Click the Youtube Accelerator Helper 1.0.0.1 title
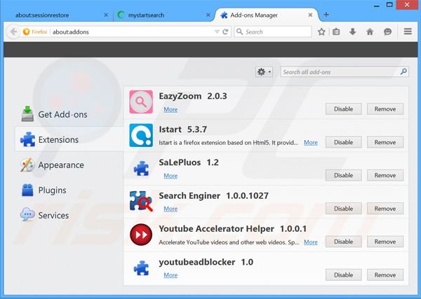The image size is (421, 299). coord(232,229)
